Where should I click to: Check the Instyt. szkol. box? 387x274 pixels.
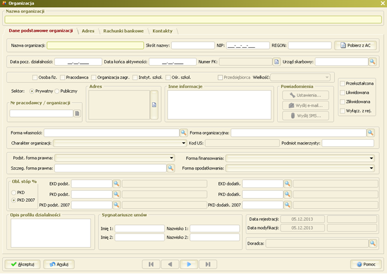pos(135,78)
